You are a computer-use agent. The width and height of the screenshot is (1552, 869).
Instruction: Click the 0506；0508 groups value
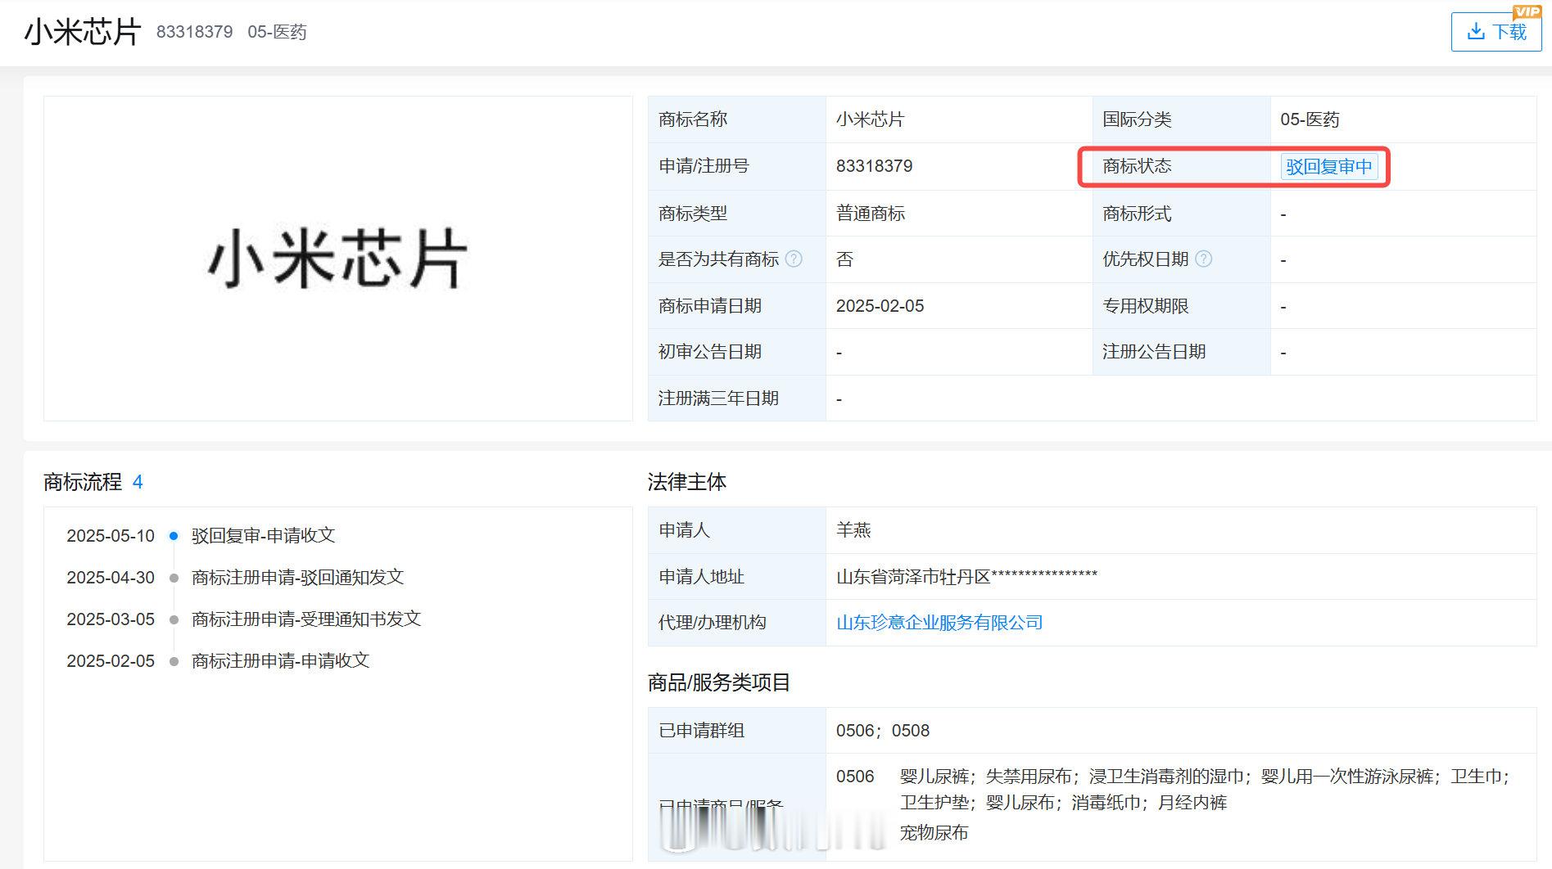tap(883, 731)
